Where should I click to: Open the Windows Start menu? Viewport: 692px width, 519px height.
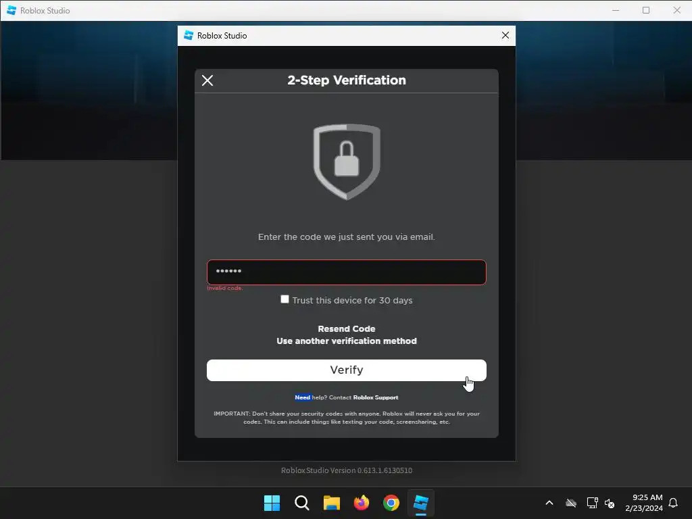click(272, 503)
